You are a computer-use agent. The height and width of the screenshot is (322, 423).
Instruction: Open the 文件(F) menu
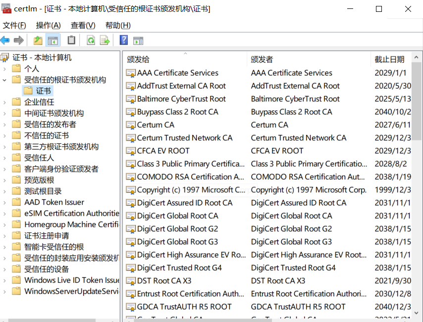[14, 25]
